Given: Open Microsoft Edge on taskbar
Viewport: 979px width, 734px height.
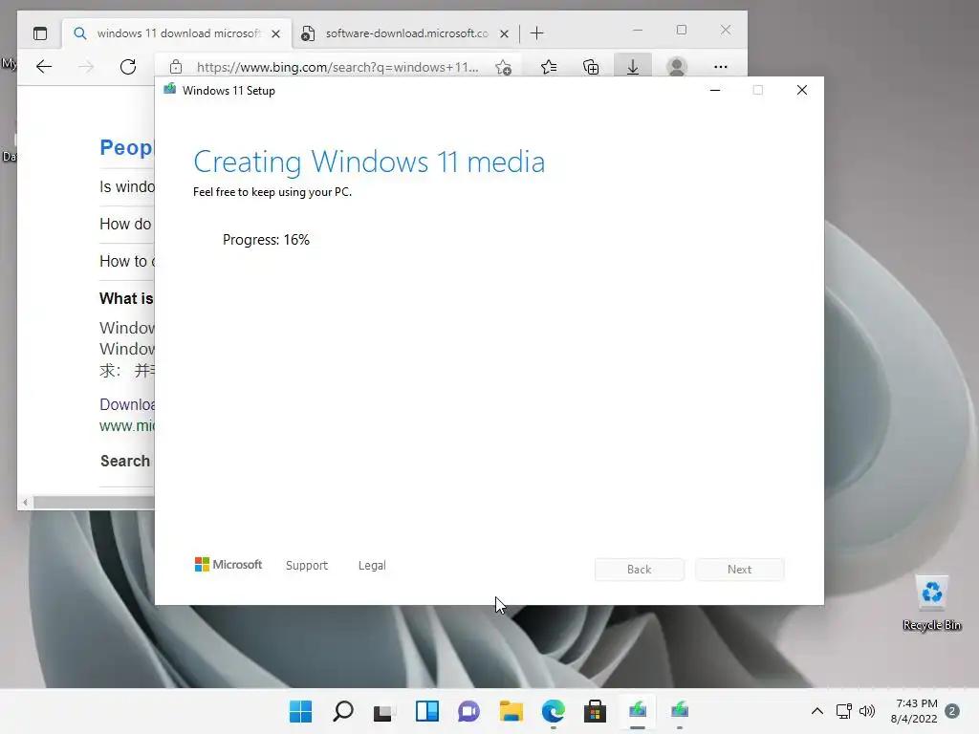Looking at the screenshot, I should pos(554,711).
